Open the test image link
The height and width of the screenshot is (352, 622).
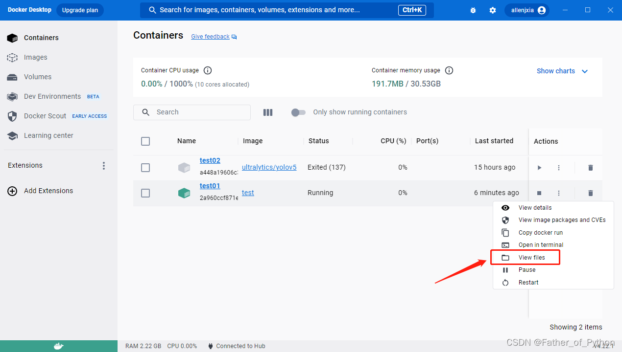(x=248, y=193)
